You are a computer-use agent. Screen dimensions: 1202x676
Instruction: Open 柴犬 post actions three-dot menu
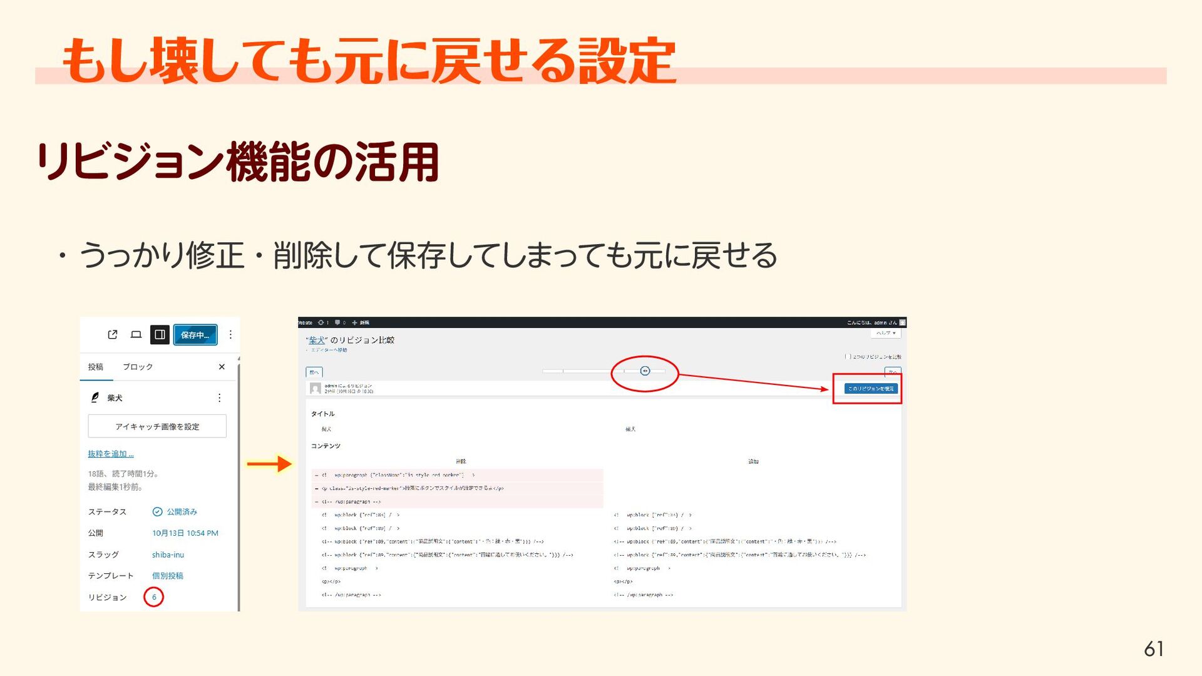click(219, 398)
